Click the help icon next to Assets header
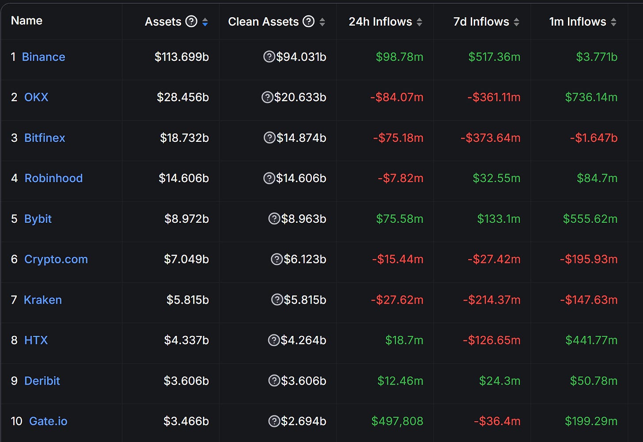 tap(191, 21)
